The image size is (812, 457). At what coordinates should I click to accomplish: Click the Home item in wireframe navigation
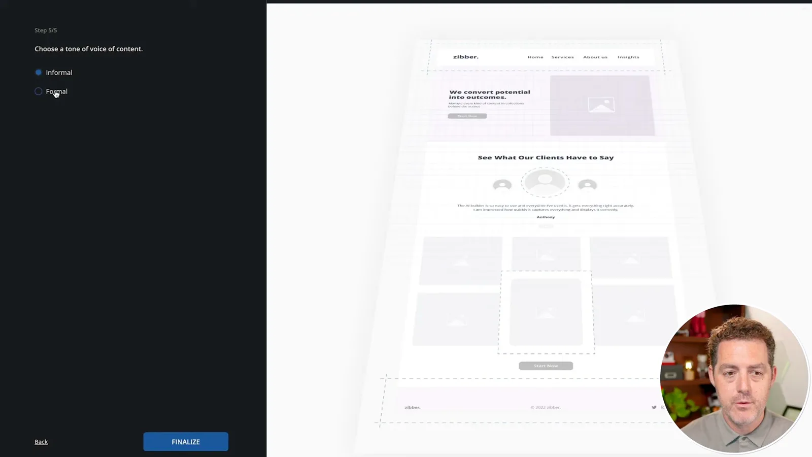click(535, 57)
